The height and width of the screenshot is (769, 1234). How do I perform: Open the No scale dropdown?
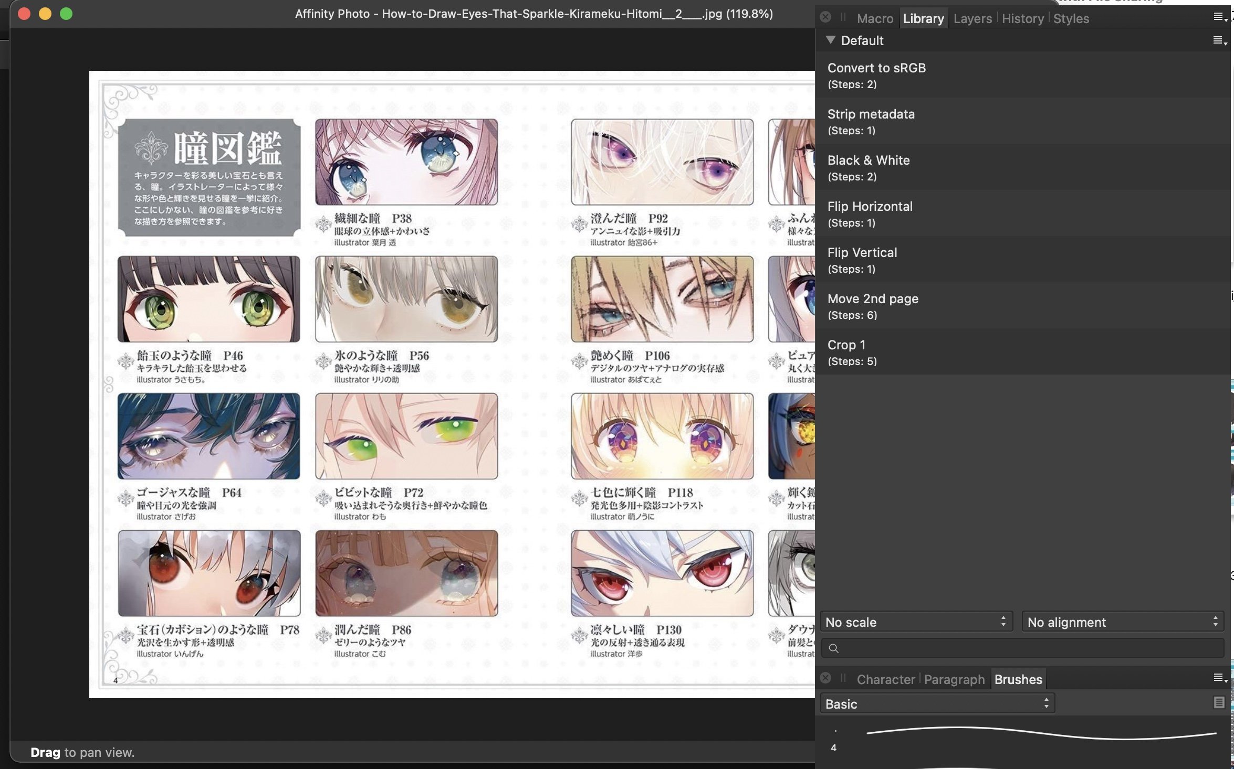[912, 622]
